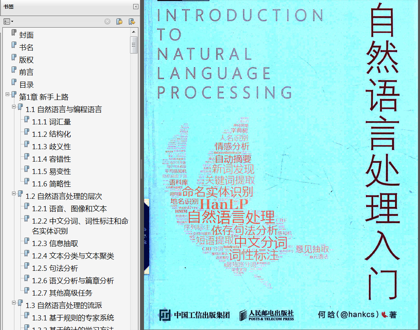Go to 1.3 自然语言处理的流派
Viewport: 420px width, 330px height.
click(x=64, y=305)
